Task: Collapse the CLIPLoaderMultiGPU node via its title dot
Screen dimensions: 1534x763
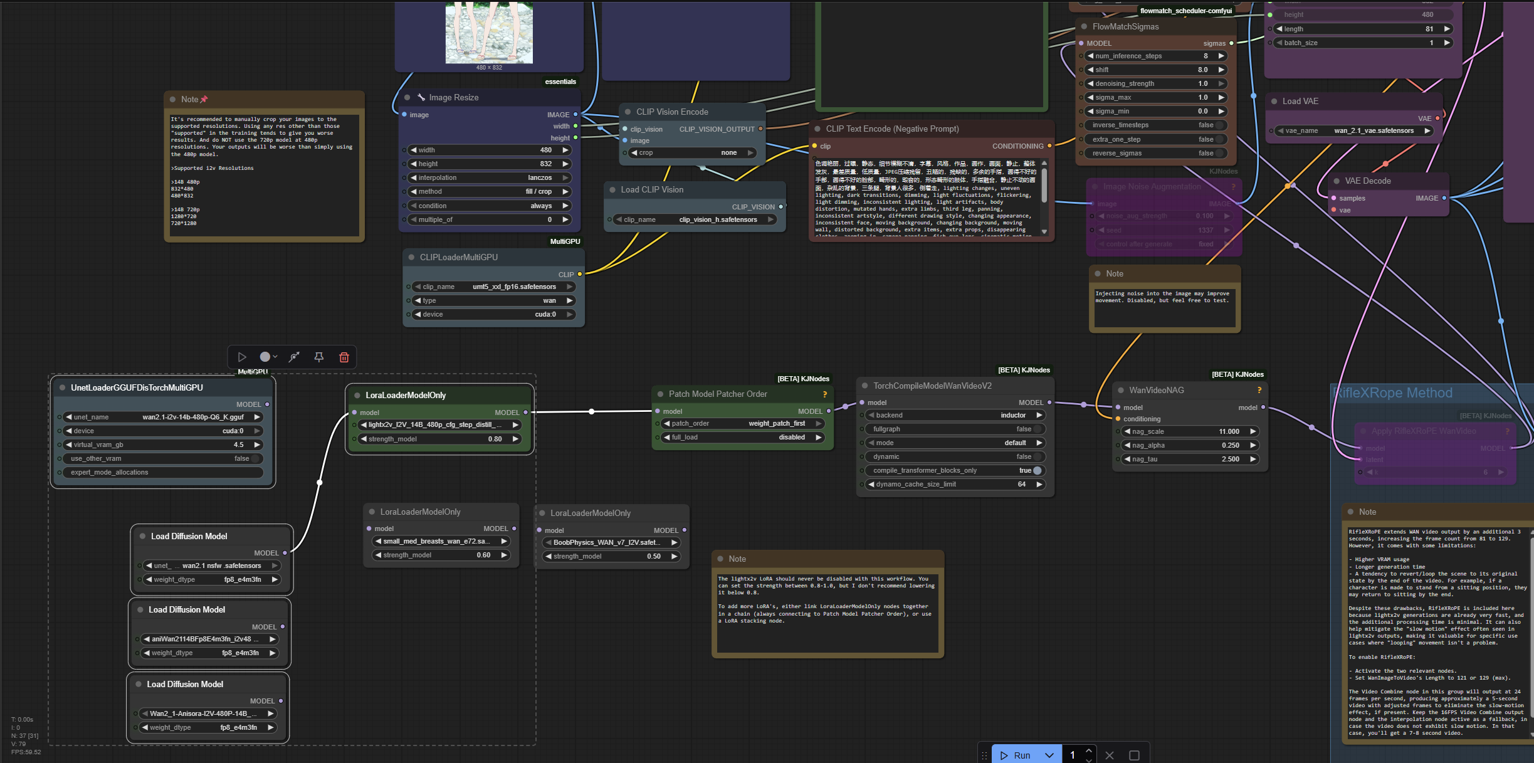Action: [411, 257]
